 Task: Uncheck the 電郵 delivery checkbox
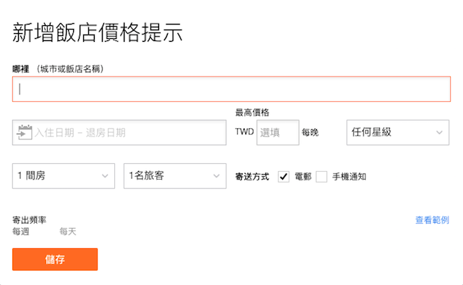pos(284,177)
